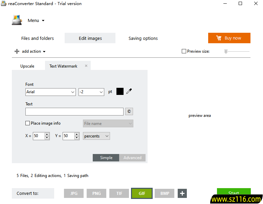Open the Saving options tab
Viewport: 263px width, 204px height.
(143, 38)
